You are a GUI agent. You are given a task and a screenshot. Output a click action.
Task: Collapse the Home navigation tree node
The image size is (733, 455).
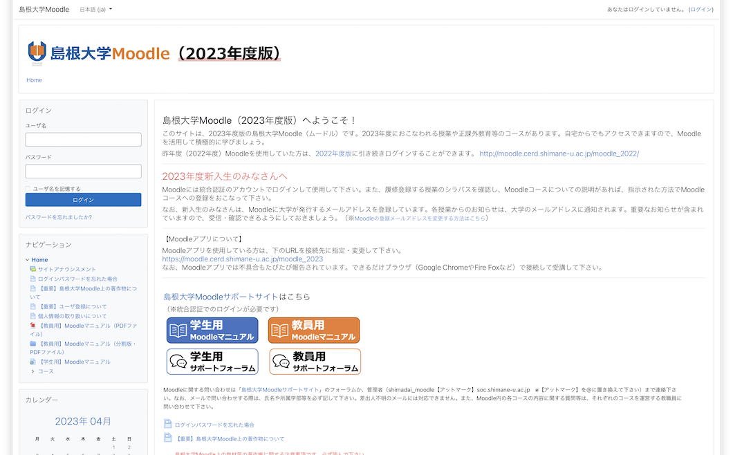(x=27, y=259)
